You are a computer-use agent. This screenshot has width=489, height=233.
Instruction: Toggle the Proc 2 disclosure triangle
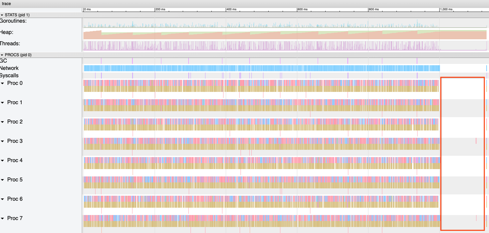point(3,122)
